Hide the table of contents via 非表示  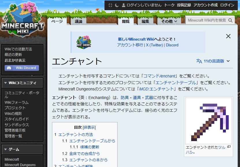point(89,128)
